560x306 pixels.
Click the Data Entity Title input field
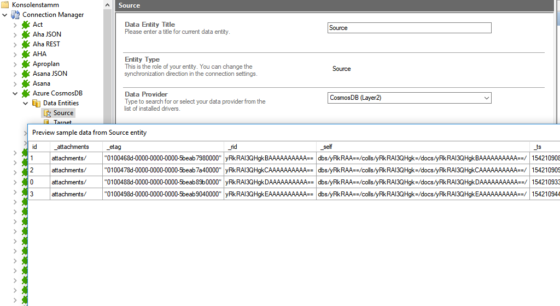coord(409,28)
